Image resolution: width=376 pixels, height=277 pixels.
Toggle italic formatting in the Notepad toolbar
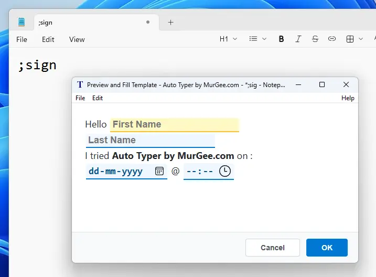point(298,39)
